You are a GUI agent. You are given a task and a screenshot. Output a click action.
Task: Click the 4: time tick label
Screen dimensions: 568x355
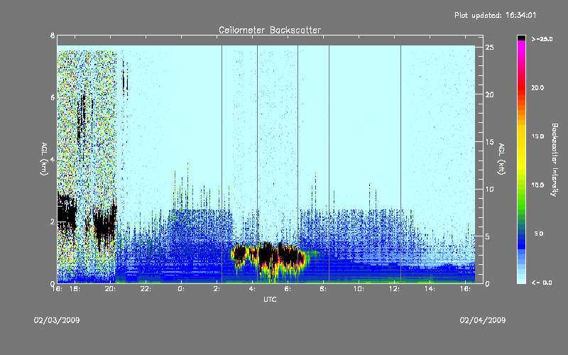click(252, 289)
